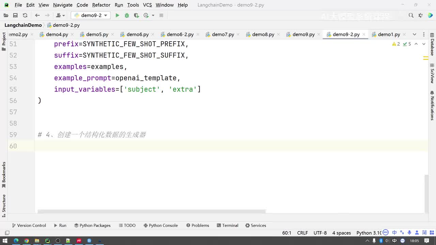The image size is (436, 245).
Task: Open IDE settings gear icon
Action: tap(421, 15)
